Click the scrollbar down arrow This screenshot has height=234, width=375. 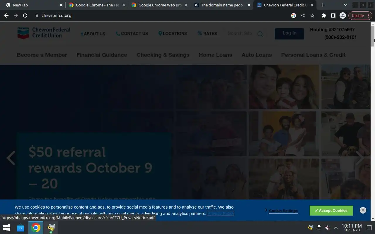pos(373,219)
